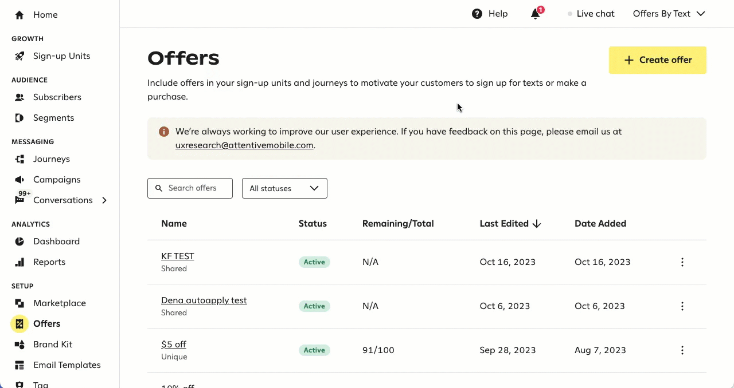The image size is (734, 388).
Task: Open the Help icon in the top bar
Action: (476, 13)
